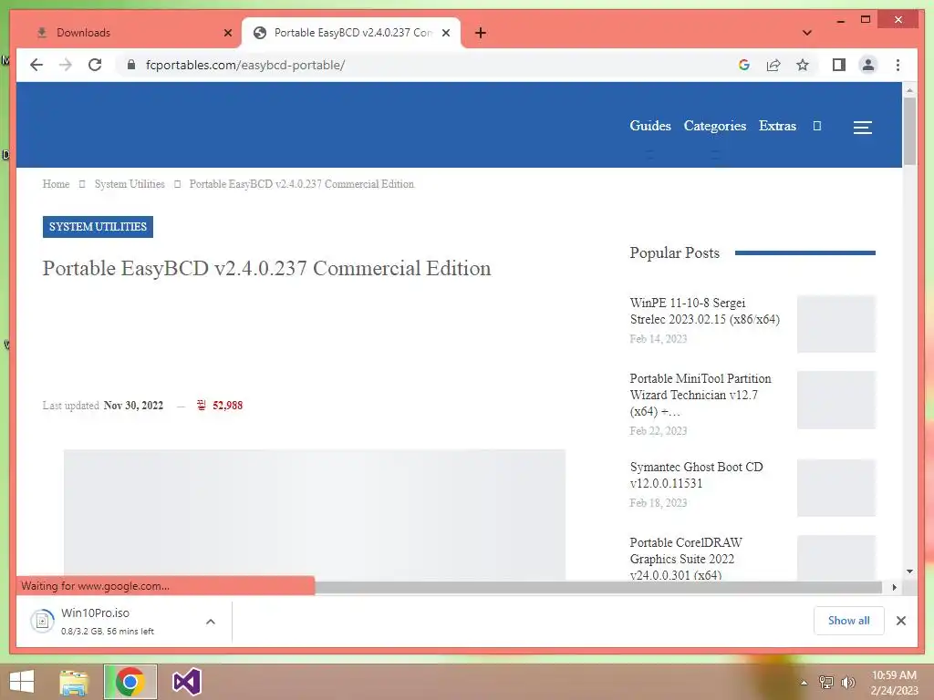Click the Chrome taskbar icon
Image resolution: width=934 pixels, height=700 pixels.
pyautogui.click(x=130, y=682)
